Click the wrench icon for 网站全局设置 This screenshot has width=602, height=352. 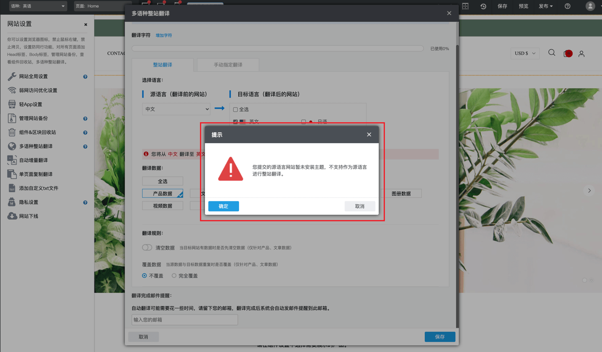12,76
